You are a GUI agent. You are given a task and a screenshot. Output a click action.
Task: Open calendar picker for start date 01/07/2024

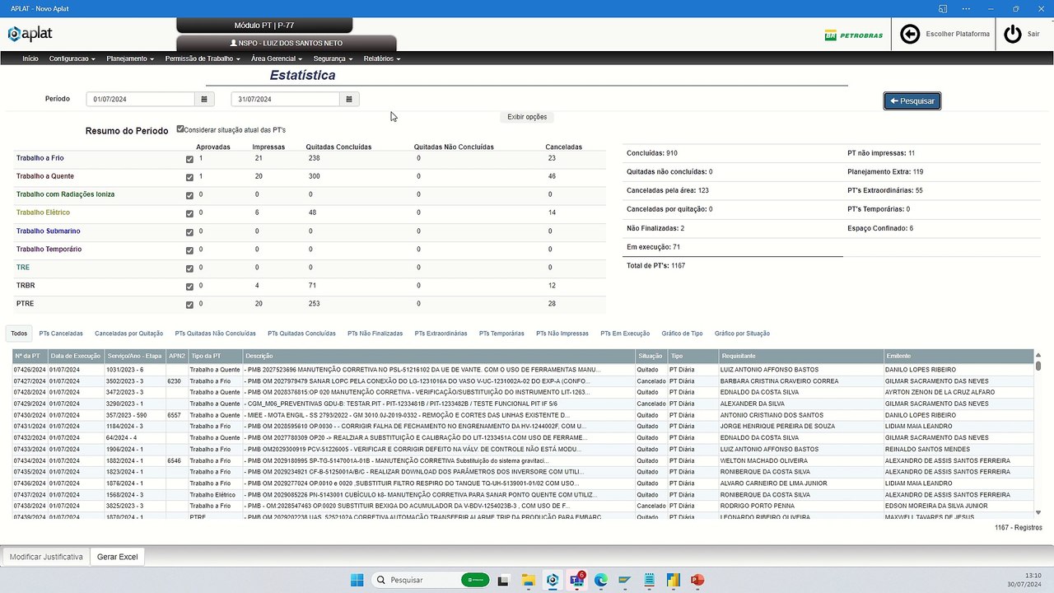[204, 99]
